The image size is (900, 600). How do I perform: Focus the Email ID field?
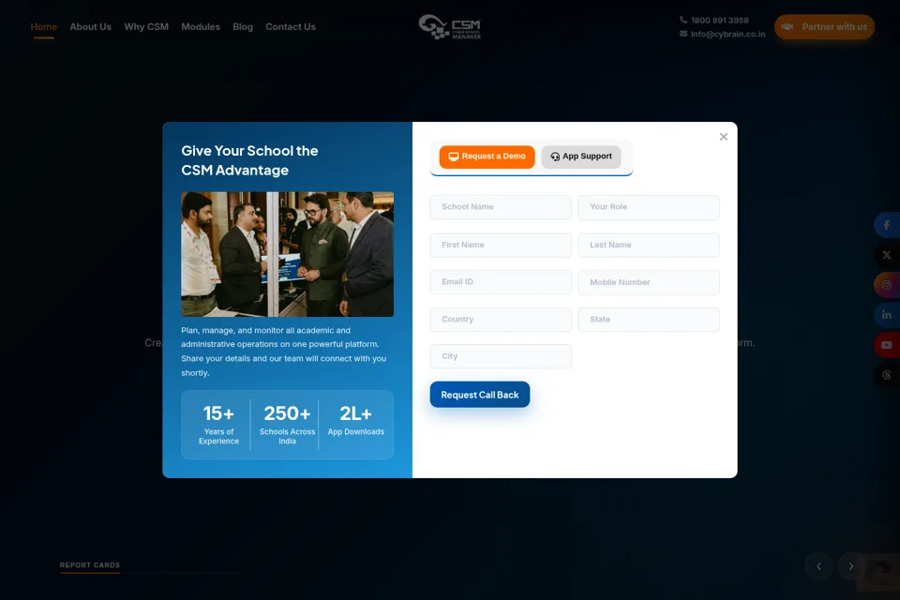click(501, 282)
